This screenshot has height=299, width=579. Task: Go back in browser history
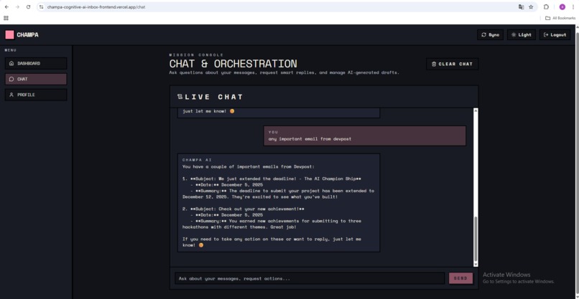[x=6, y=6]
